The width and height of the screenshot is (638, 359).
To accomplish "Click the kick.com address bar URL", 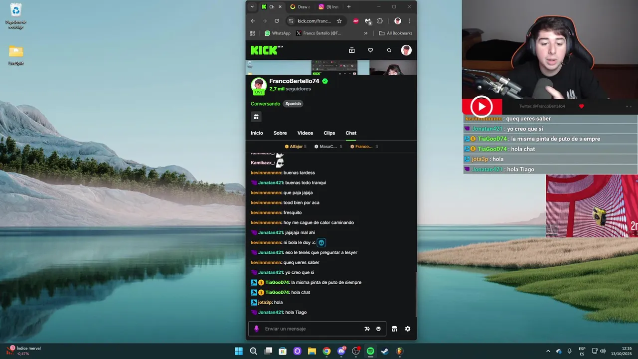I will [314, 21].
